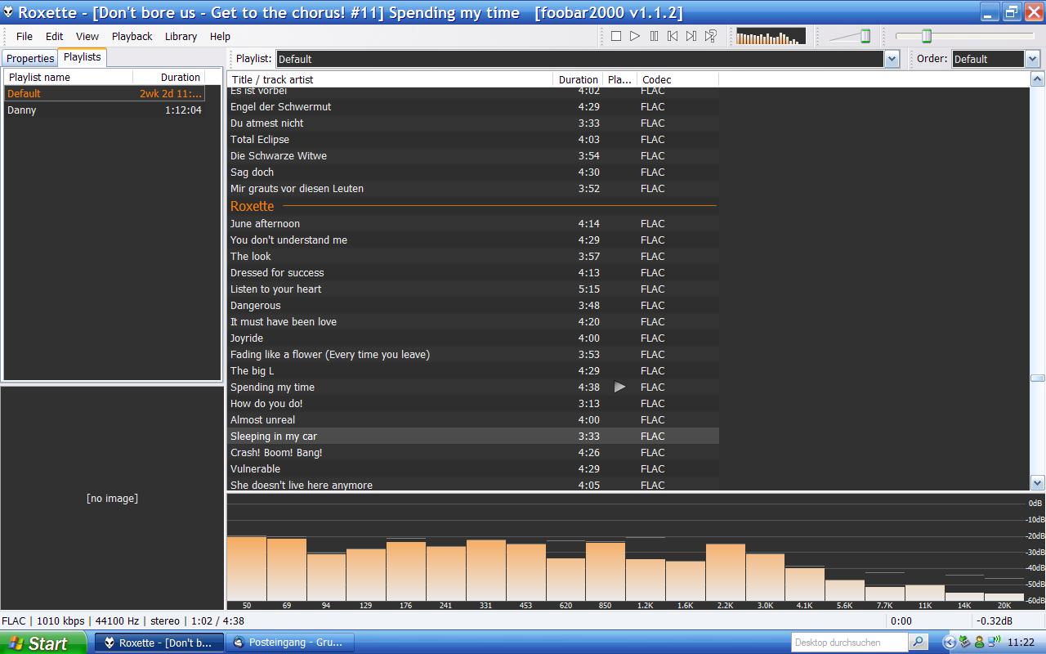Expand hidden tray icons with the arrow
This screenshot has width=1046, height=654.
pos(950,643)
